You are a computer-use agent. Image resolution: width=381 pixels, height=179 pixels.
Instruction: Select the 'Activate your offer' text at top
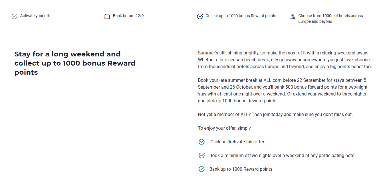pos(37,16)
